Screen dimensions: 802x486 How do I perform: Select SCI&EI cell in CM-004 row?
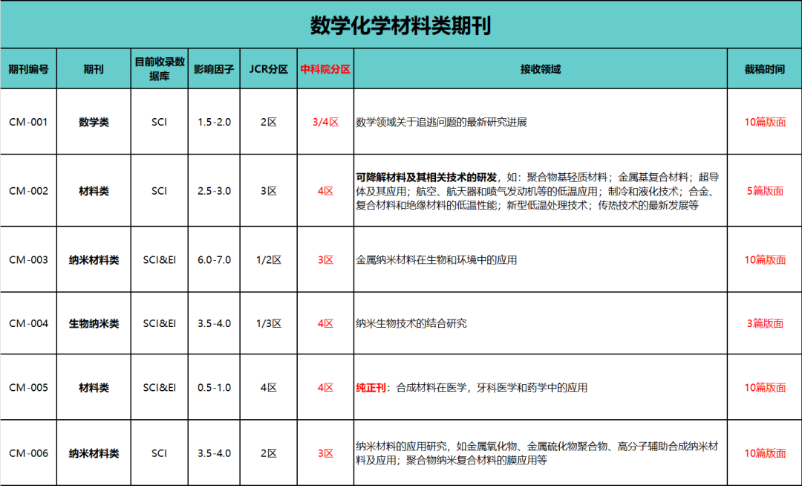click(x=160, y=323)
